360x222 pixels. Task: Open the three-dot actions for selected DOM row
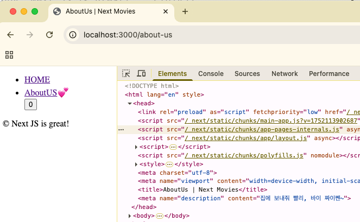click(x=121, y=130)
